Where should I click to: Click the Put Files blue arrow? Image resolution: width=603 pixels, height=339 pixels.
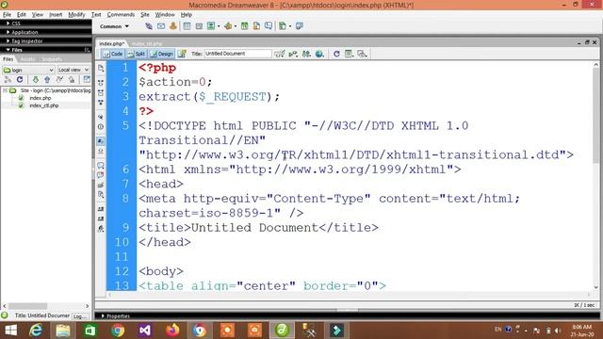tap(47, 79)
